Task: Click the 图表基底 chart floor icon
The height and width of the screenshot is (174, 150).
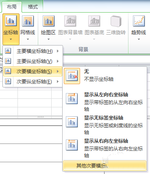Action: (x=94, y=21)
